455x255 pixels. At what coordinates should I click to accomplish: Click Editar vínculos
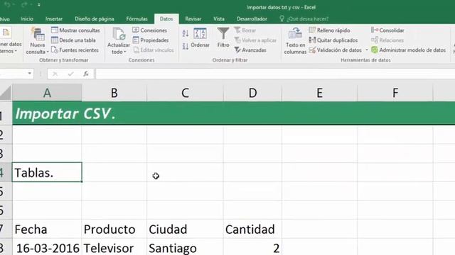click(154, 50)
